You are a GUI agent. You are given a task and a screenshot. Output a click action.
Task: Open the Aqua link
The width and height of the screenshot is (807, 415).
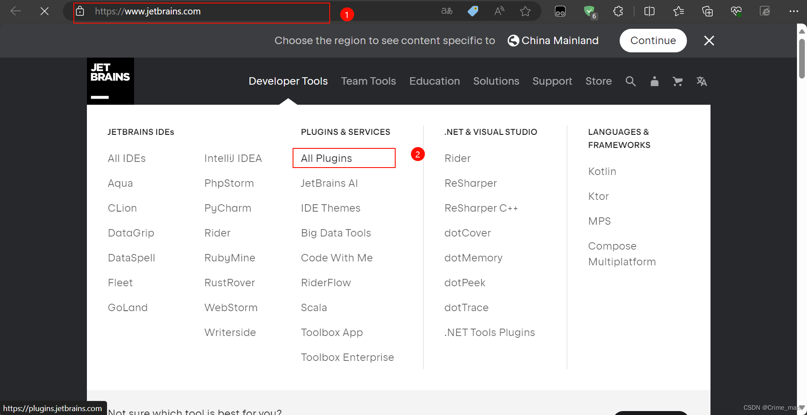[x=120, y=183]
